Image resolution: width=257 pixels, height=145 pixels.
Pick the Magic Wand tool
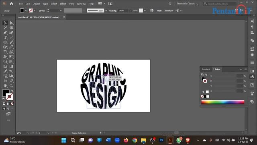(5, 28)
